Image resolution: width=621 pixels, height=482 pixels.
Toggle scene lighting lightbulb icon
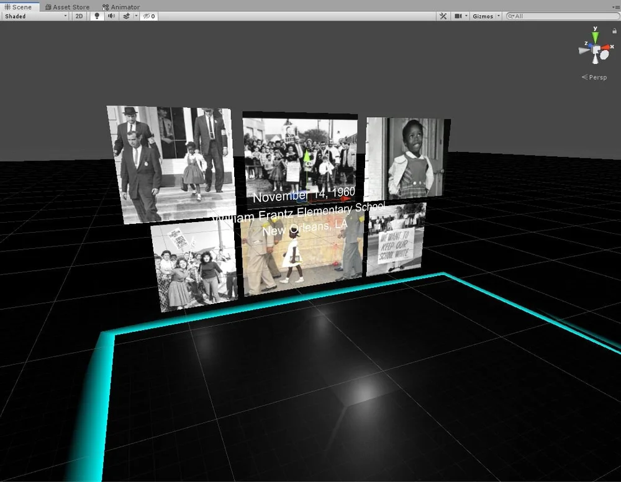[97, 16]
